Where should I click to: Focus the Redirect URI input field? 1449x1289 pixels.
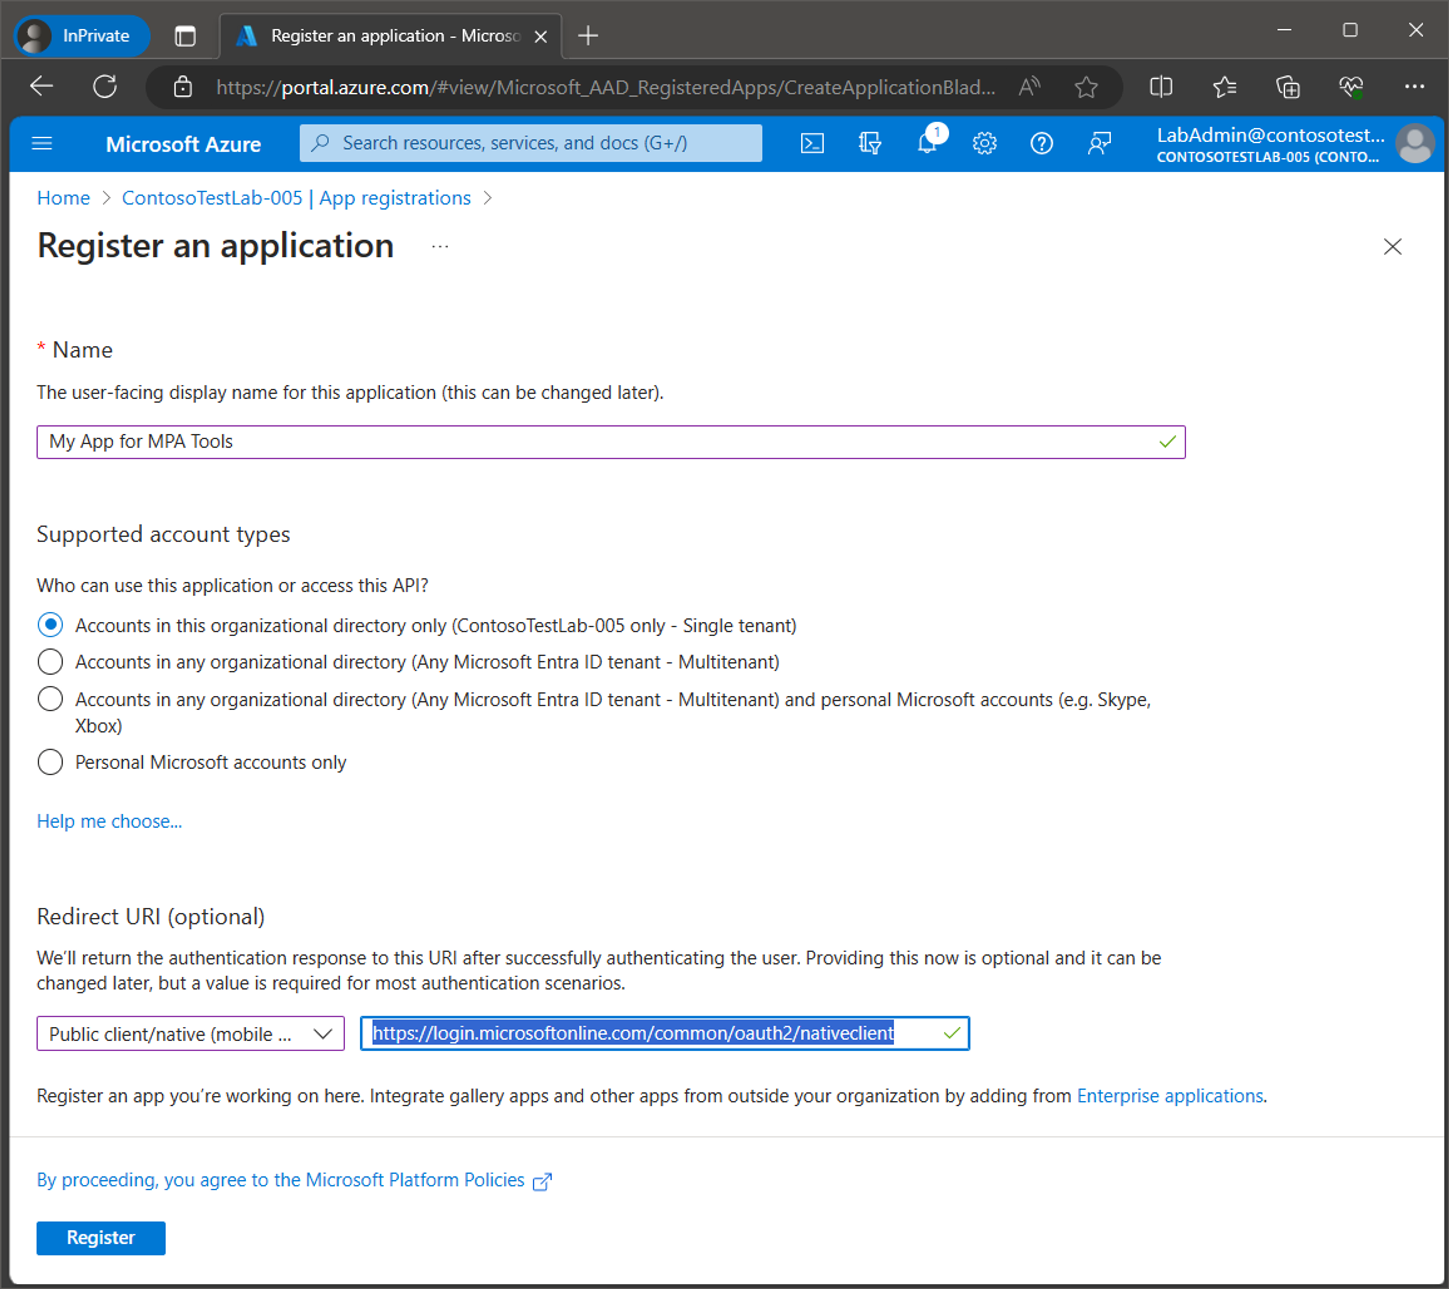[664, 1033]
